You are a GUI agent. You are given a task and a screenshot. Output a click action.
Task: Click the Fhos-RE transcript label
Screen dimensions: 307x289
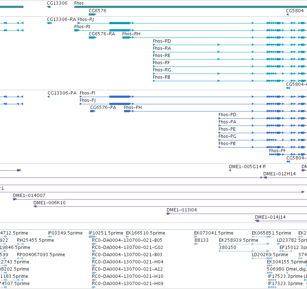162,56
